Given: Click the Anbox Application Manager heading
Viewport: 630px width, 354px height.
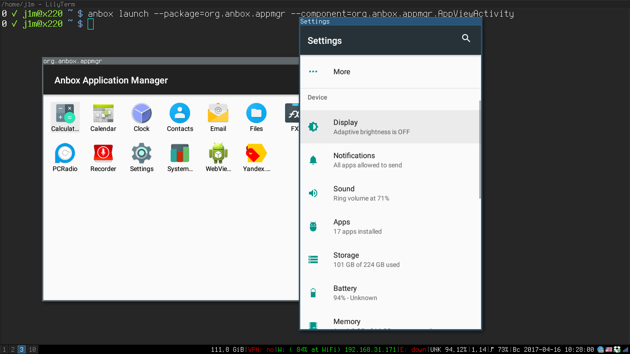Looking at the screenshot, I should pos(111,80).
